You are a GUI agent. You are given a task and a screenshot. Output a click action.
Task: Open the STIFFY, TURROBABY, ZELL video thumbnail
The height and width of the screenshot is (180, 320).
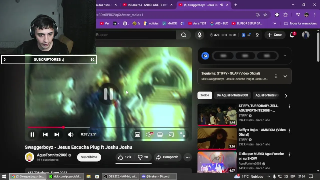pyautogui.click(x=217, y=114)
